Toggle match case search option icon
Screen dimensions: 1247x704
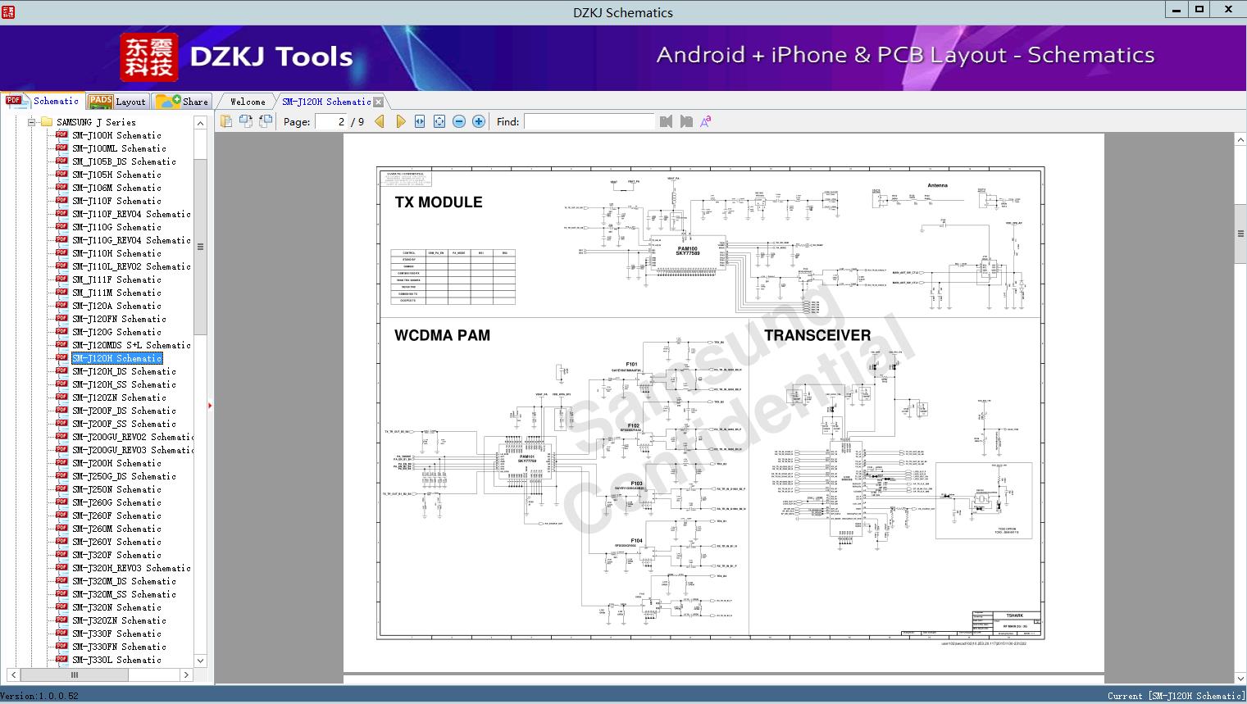[x=705, y=121]
